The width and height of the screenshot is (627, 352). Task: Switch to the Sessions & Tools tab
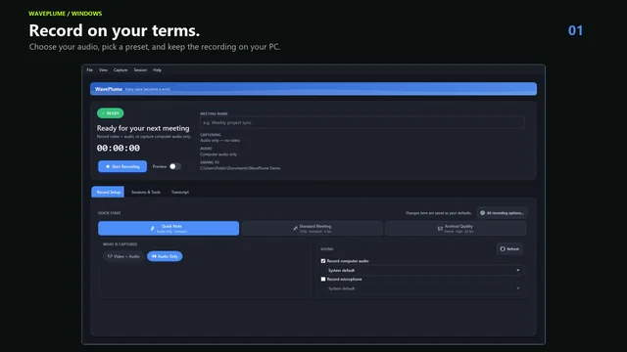146,192
